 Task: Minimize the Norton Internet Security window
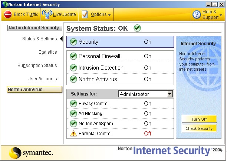pyautogui.click(x=208, y=4)
